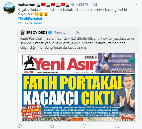Visit the @ersoydede handle
The width and height of the screenshot is (142, 129).
coord(63,33)
